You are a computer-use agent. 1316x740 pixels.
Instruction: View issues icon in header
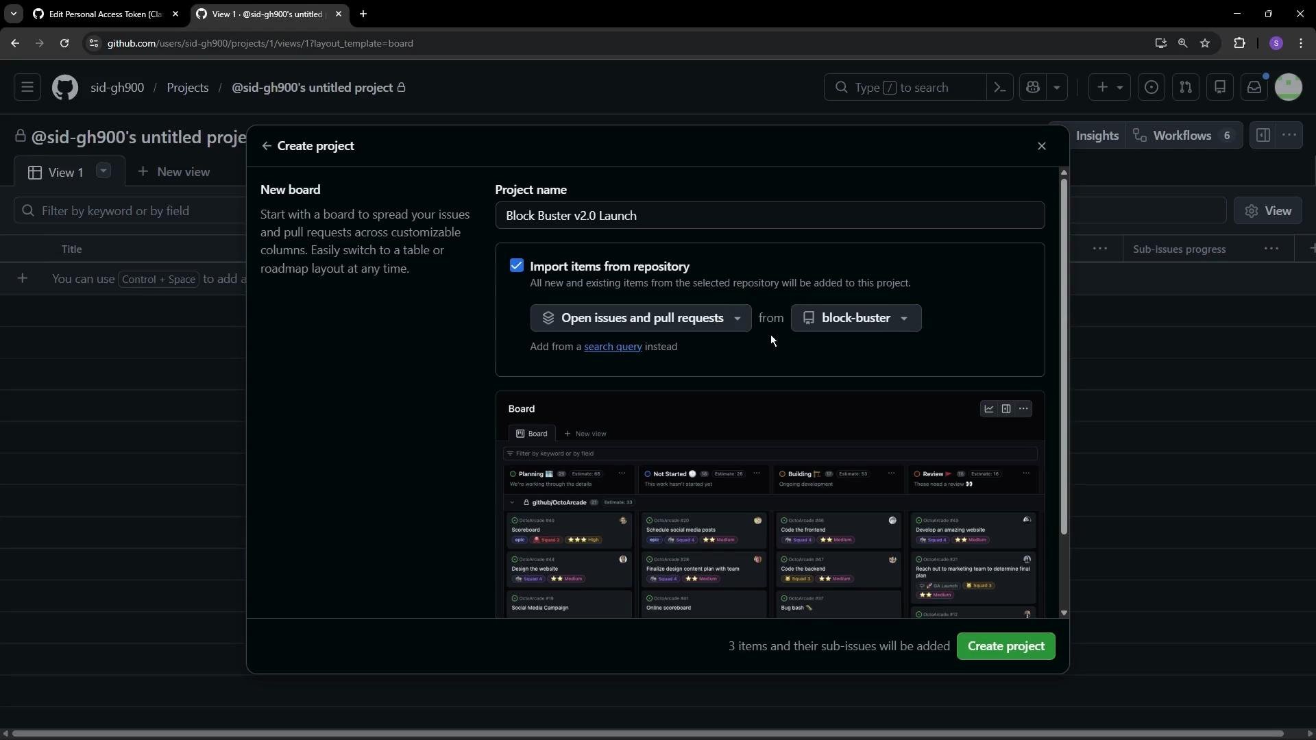pos(1151,88)
